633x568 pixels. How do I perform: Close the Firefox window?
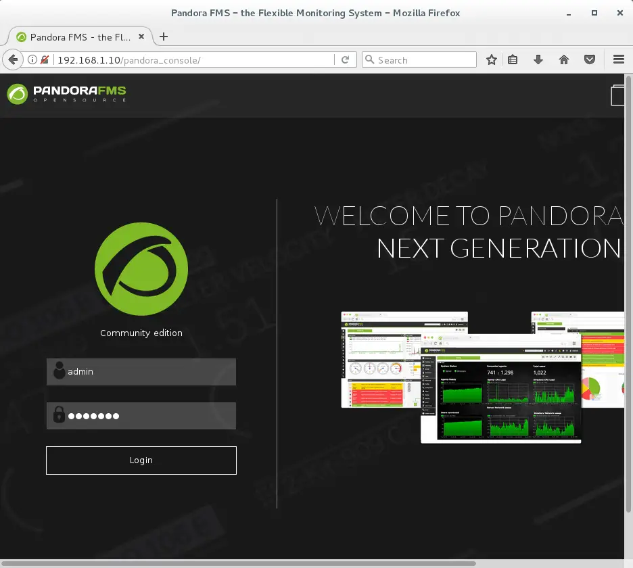(x=620, y=13)
